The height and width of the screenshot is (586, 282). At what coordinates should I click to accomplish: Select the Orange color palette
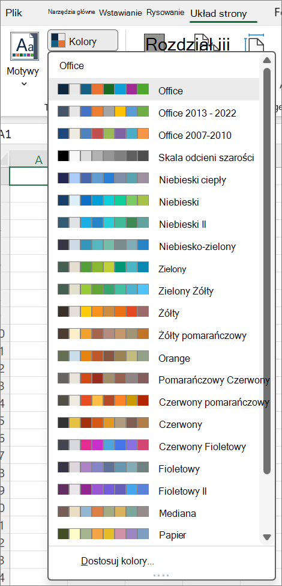(x=154, y=358)
